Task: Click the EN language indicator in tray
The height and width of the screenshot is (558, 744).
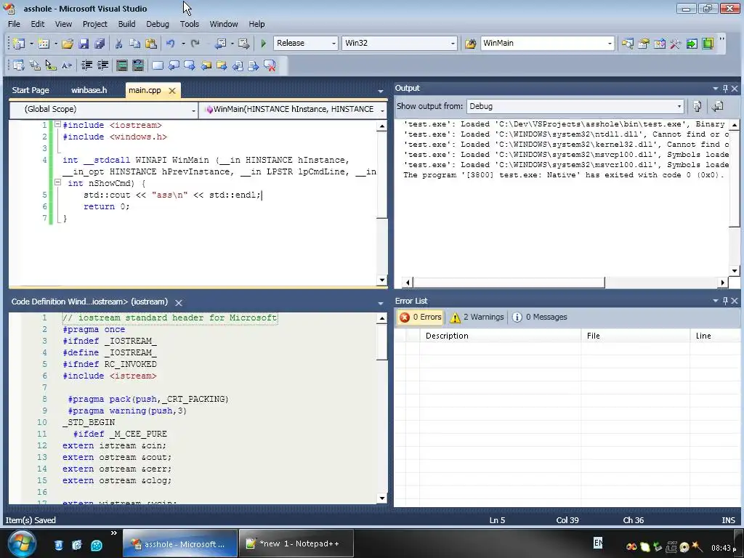Action: pyautogui.click(x=598, y=542)
